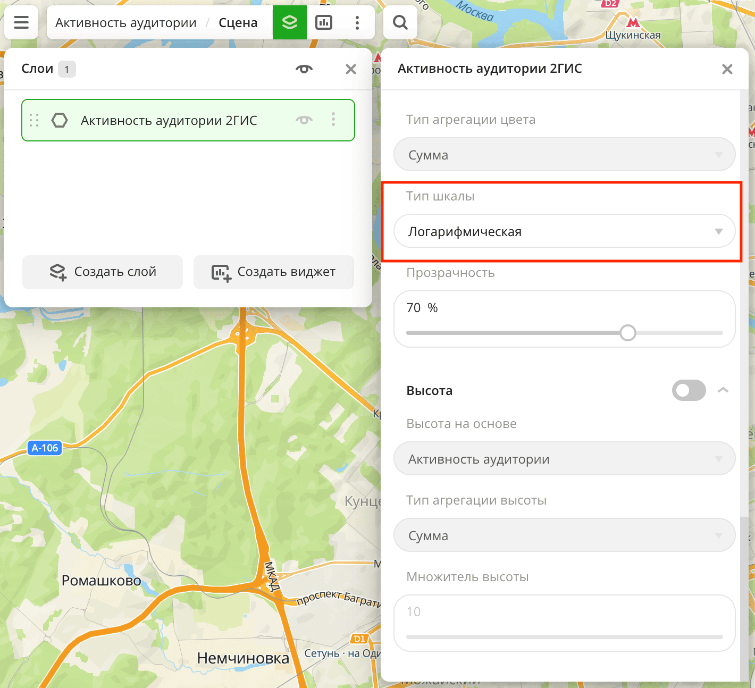Open the hamburger main menu
The width and height of the screenshot is (755, 688).
[x=21, y=22]
